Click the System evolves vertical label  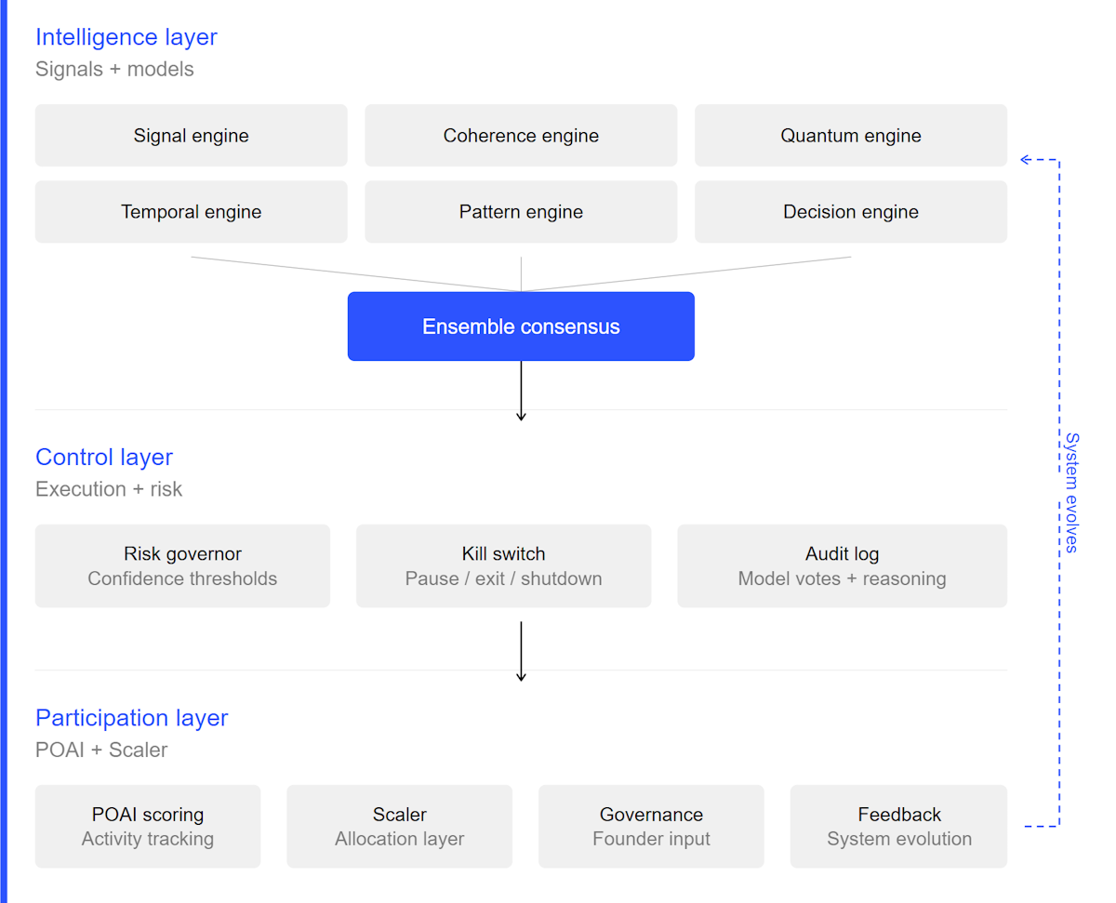(x=1071, y=492)
